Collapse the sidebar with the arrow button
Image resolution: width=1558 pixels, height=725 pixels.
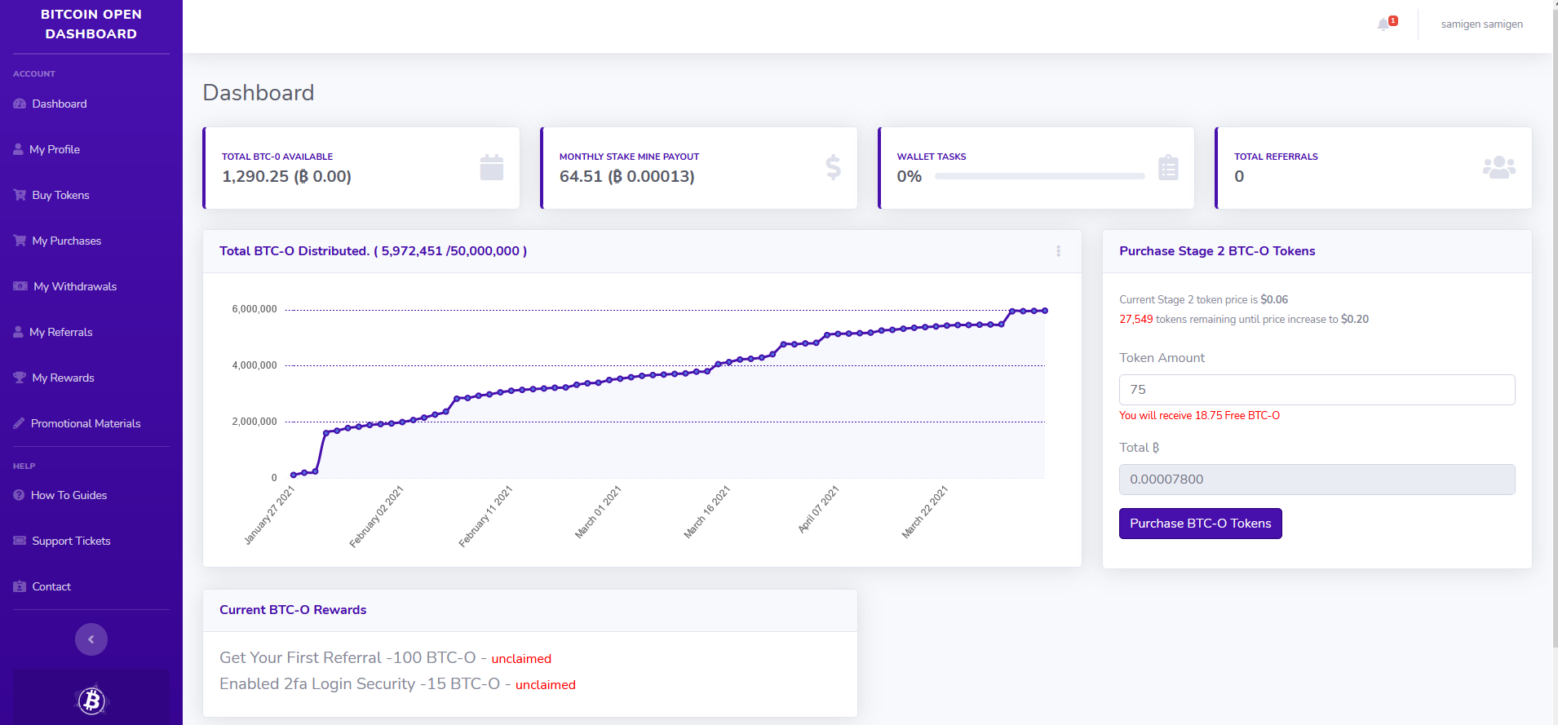[91, 639]
